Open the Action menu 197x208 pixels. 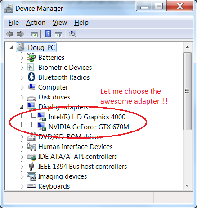[36, 23]
